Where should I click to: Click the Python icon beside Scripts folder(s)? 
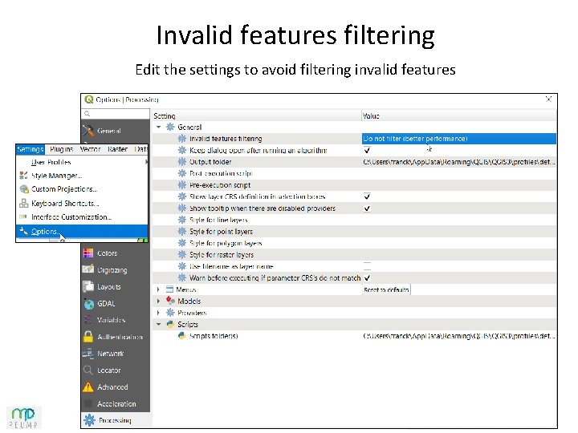point(181,335)
